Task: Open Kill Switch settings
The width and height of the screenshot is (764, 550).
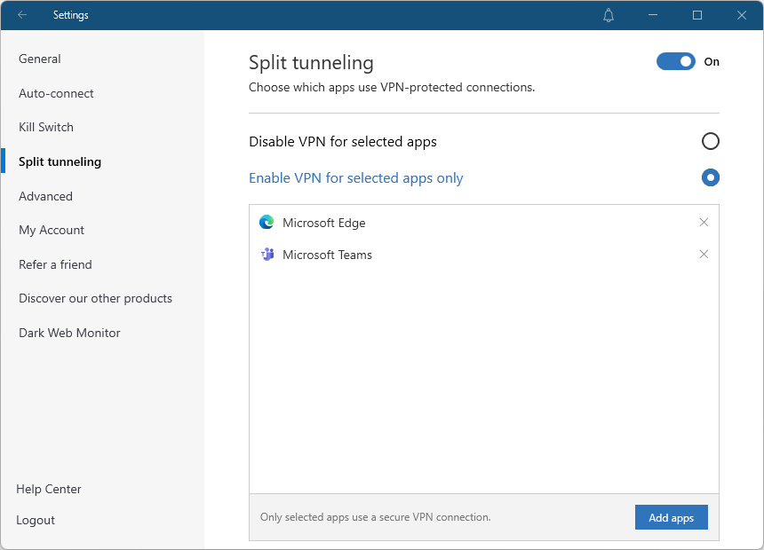Action: tap(46, 127)
